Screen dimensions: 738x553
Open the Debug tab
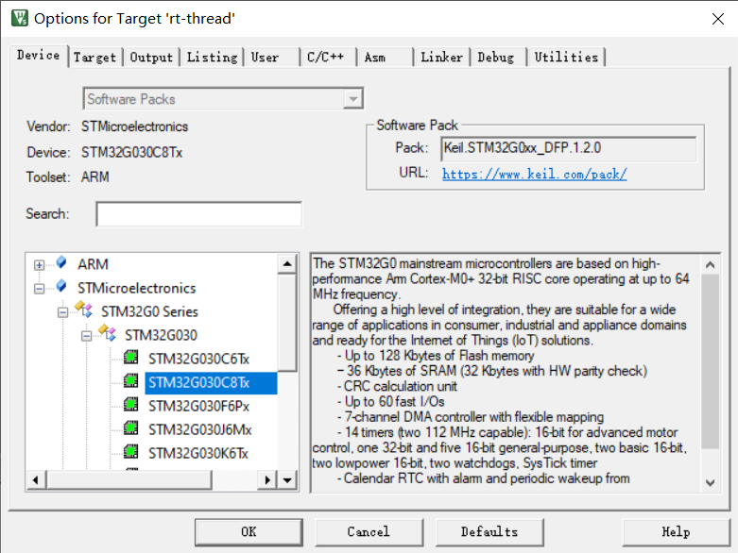(495, 58)
